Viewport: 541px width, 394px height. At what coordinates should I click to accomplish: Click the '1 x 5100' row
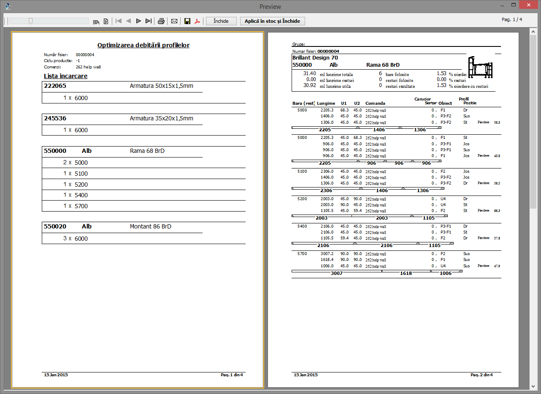pos(143,174)
